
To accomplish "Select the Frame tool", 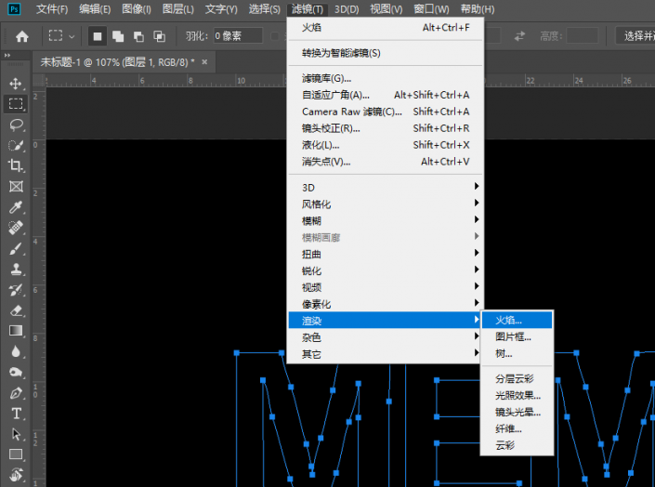I will point(16,187).
